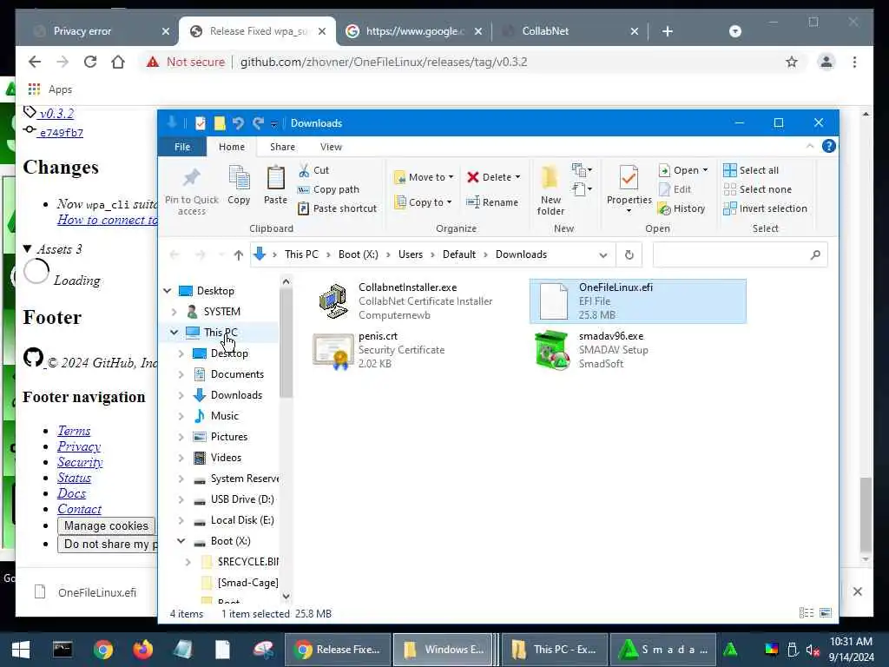Screen dimensions: 889x667
Task: Click Edit in the Open group
Action: 675,189
